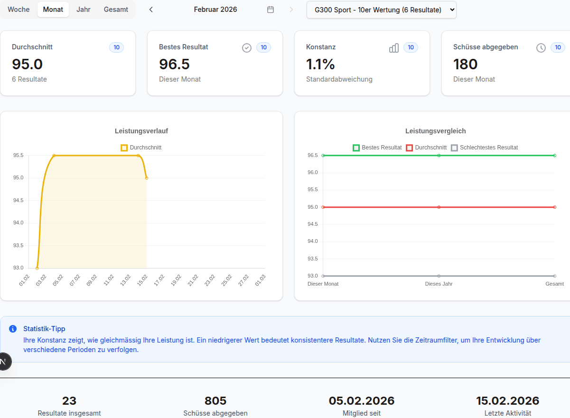Click the blue info icon beside Statistik-Tipp
This screenshot has height=418, width=570.
click(13, 329)
